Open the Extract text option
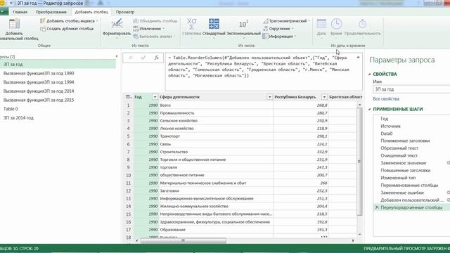This screenshot has width=450, height=253. (148, 29)
